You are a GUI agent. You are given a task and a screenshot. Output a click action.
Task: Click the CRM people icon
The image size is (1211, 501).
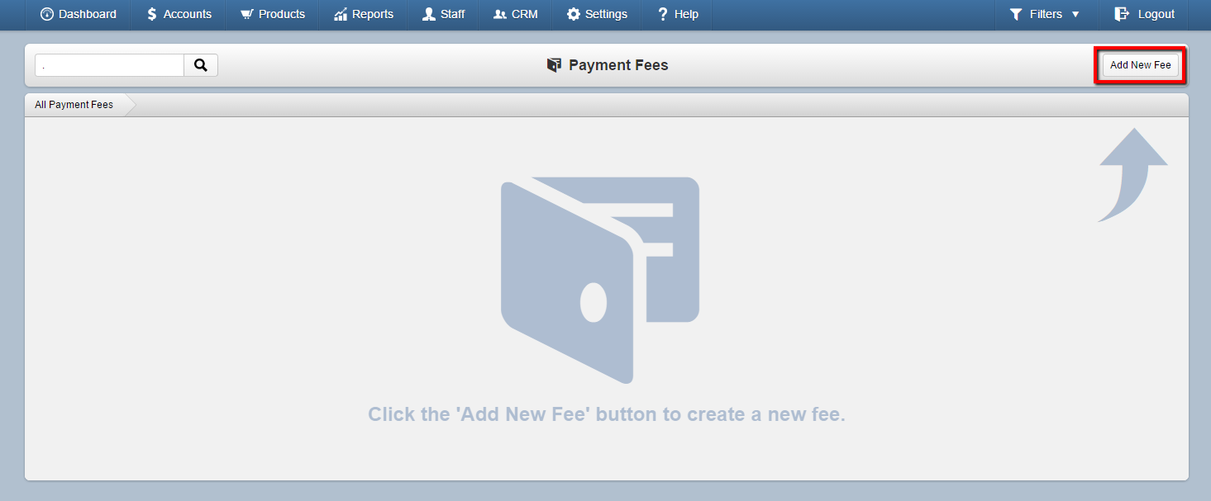point(499,14)
